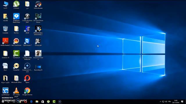186x104 pixels.
Task: Select the Dragon Ball Xenoverse 2 shortcut
Action: tap(38, 30)
